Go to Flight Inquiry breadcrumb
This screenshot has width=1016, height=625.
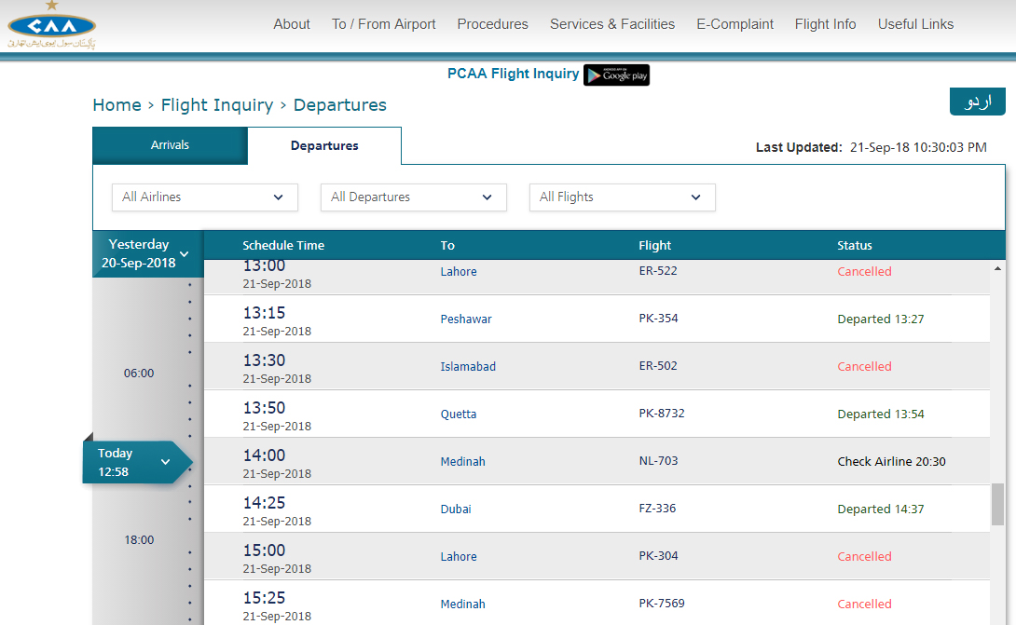217,105
